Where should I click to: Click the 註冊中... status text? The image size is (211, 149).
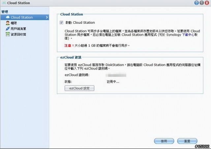coord(113,82)
